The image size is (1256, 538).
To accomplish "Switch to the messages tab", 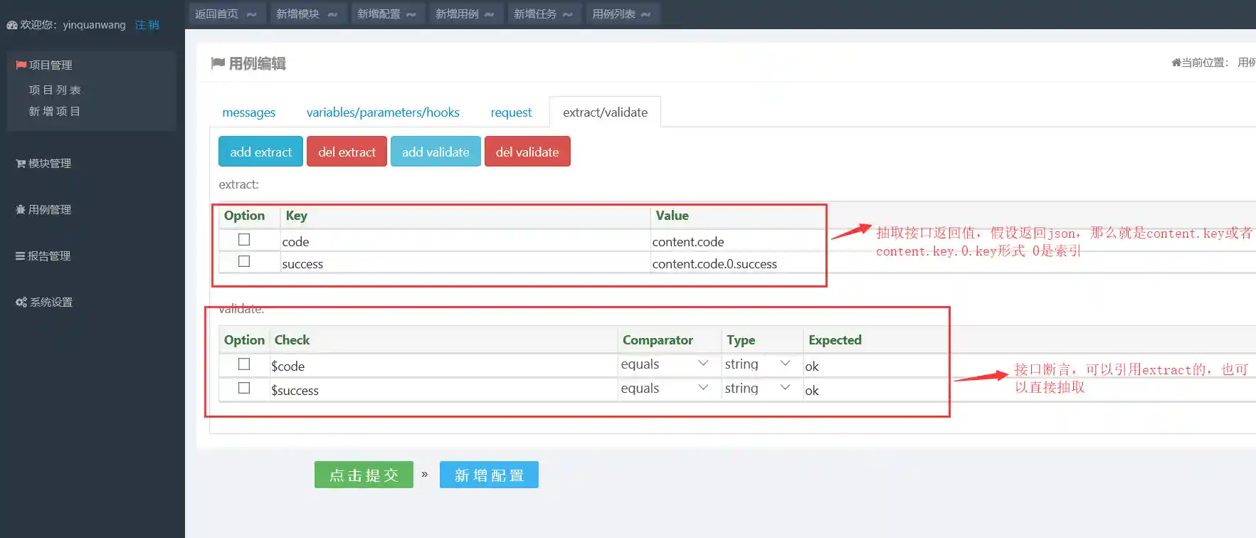I will point(249,112).
